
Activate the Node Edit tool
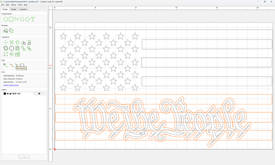(6, 65)
